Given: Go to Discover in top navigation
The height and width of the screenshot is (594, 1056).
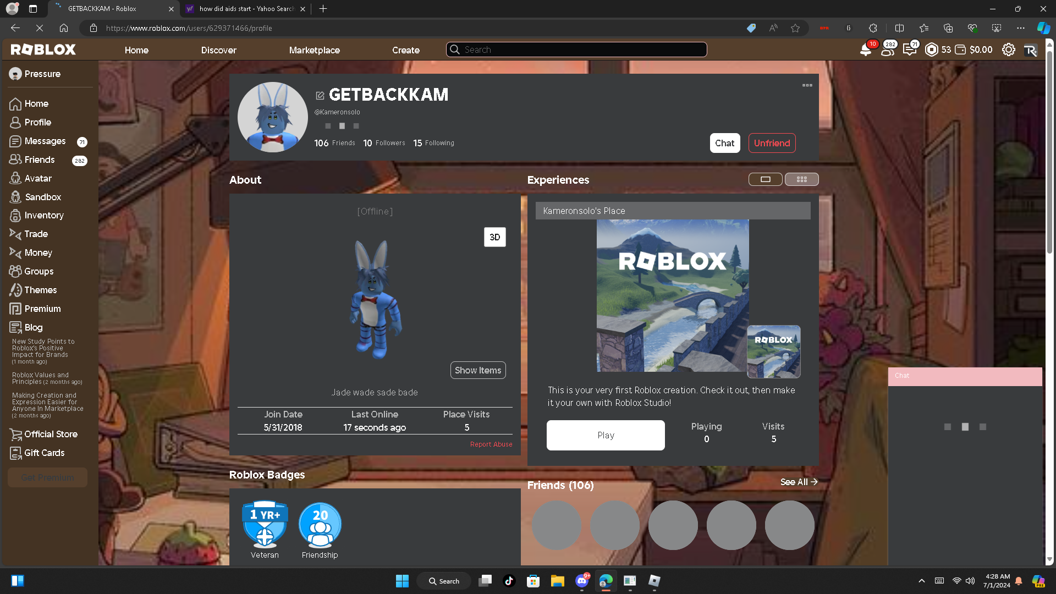Looking at the screenshot, I should pyautogui.click(x=219, y=50).
